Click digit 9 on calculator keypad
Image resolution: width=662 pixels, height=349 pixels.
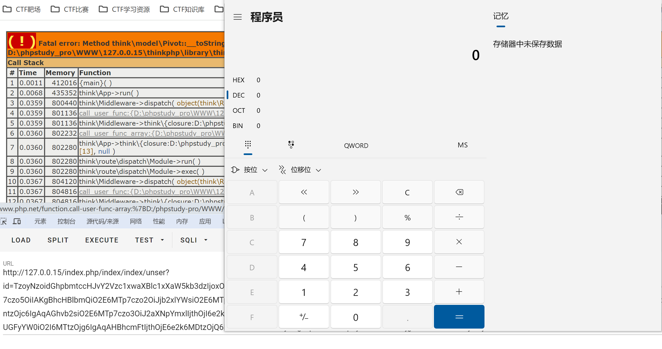click(x=407, y=242)
